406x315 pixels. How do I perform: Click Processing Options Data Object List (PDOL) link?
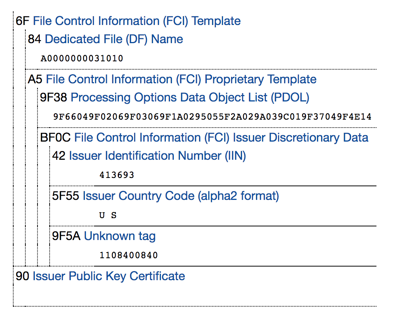pyautogui.click(x=190, y=98)
